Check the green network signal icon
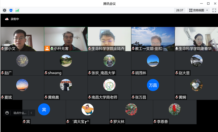The image size is (218, 132). point(17,10)
